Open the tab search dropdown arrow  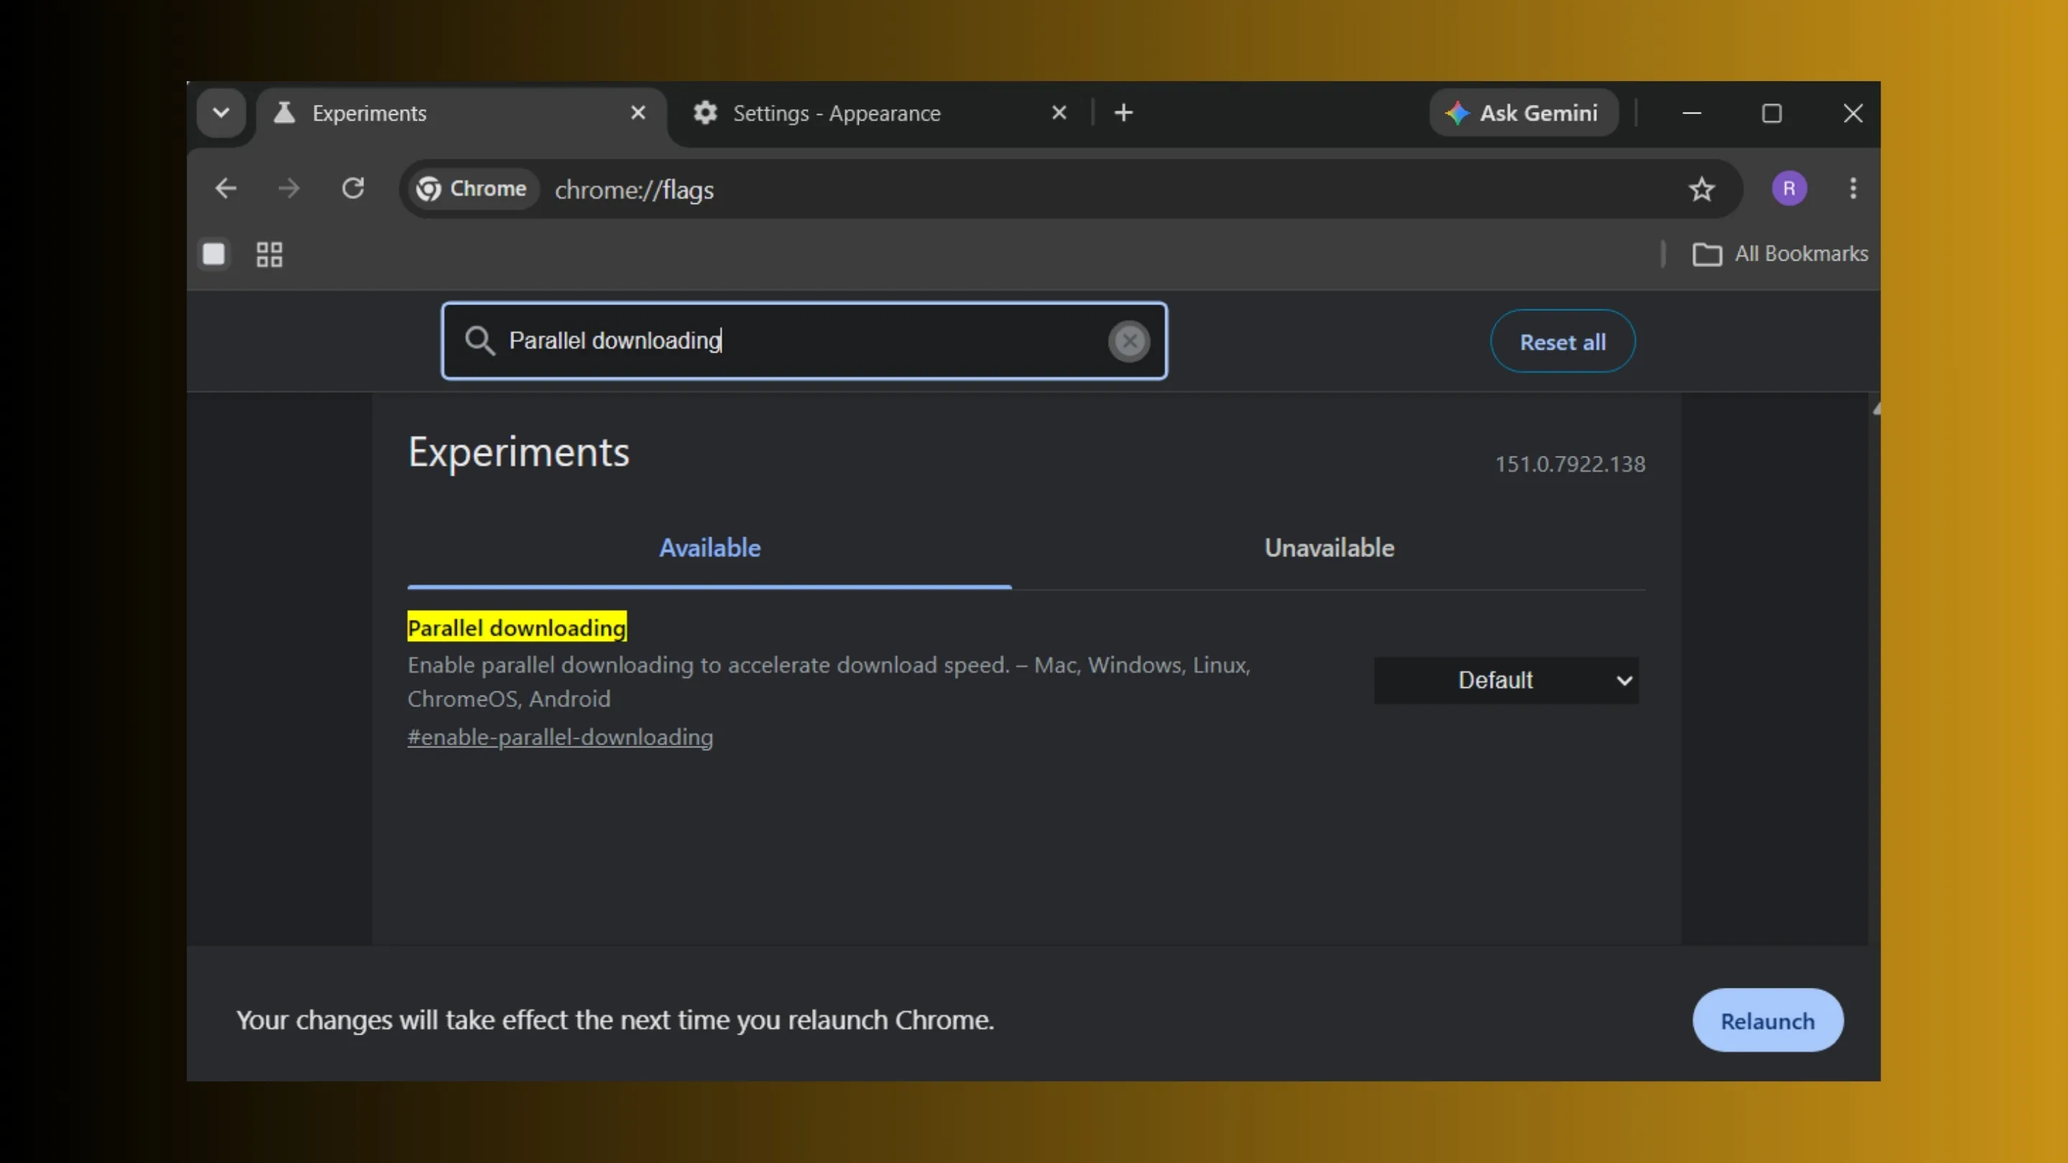click(220, 113)
